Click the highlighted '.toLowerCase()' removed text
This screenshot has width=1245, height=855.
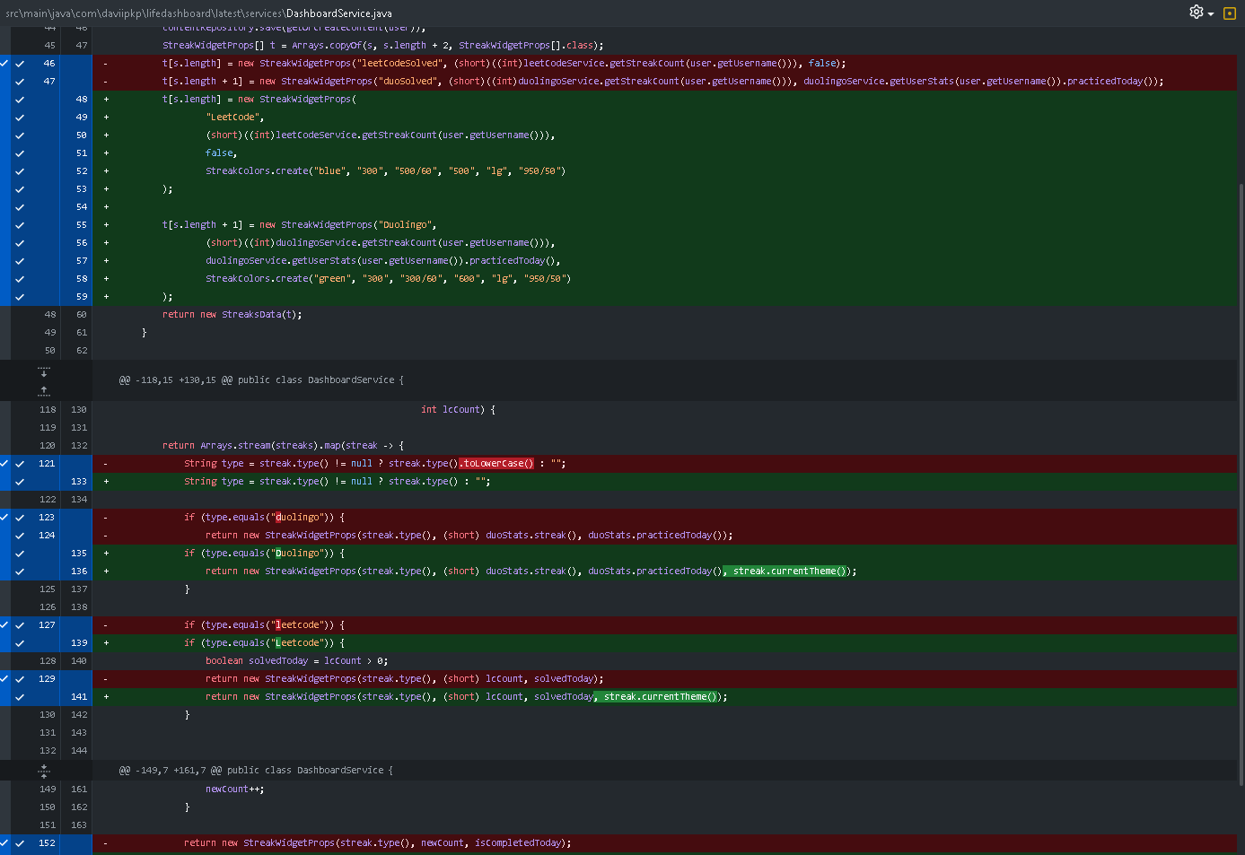click(497, 464)
